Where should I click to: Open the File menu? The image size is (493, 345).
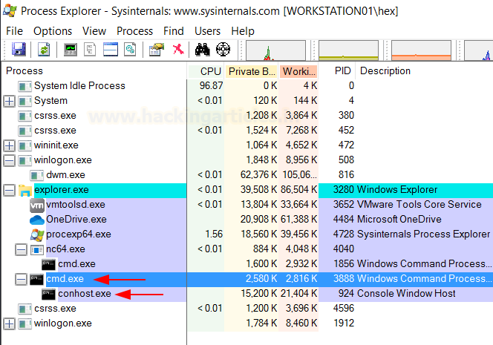coord(14,31)
